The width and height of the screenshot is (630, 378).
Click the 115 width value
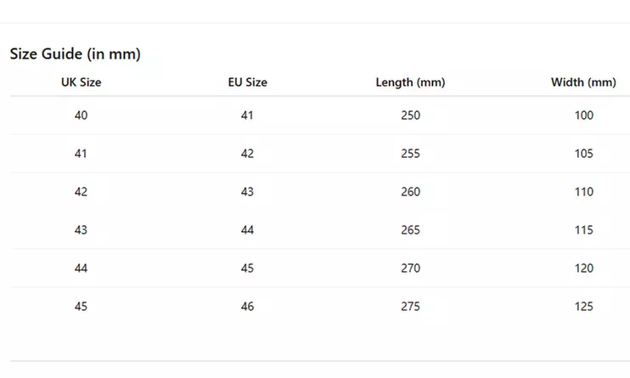pyautogui.click(x=583, y=230)
